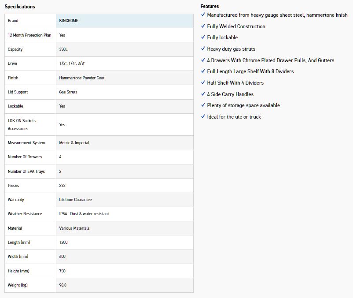The height and width of the screenshot is (298, 353).
Task: Click the checkmark beside Heavy duty gas struts
Action: click(203, 48)
